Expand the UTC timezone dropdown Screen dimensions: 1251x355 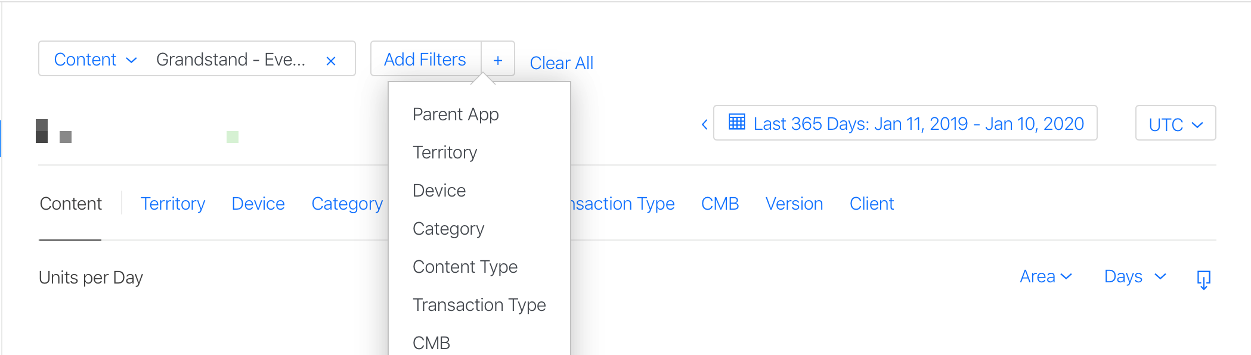pyautogui.click(x=1175, y=124)
